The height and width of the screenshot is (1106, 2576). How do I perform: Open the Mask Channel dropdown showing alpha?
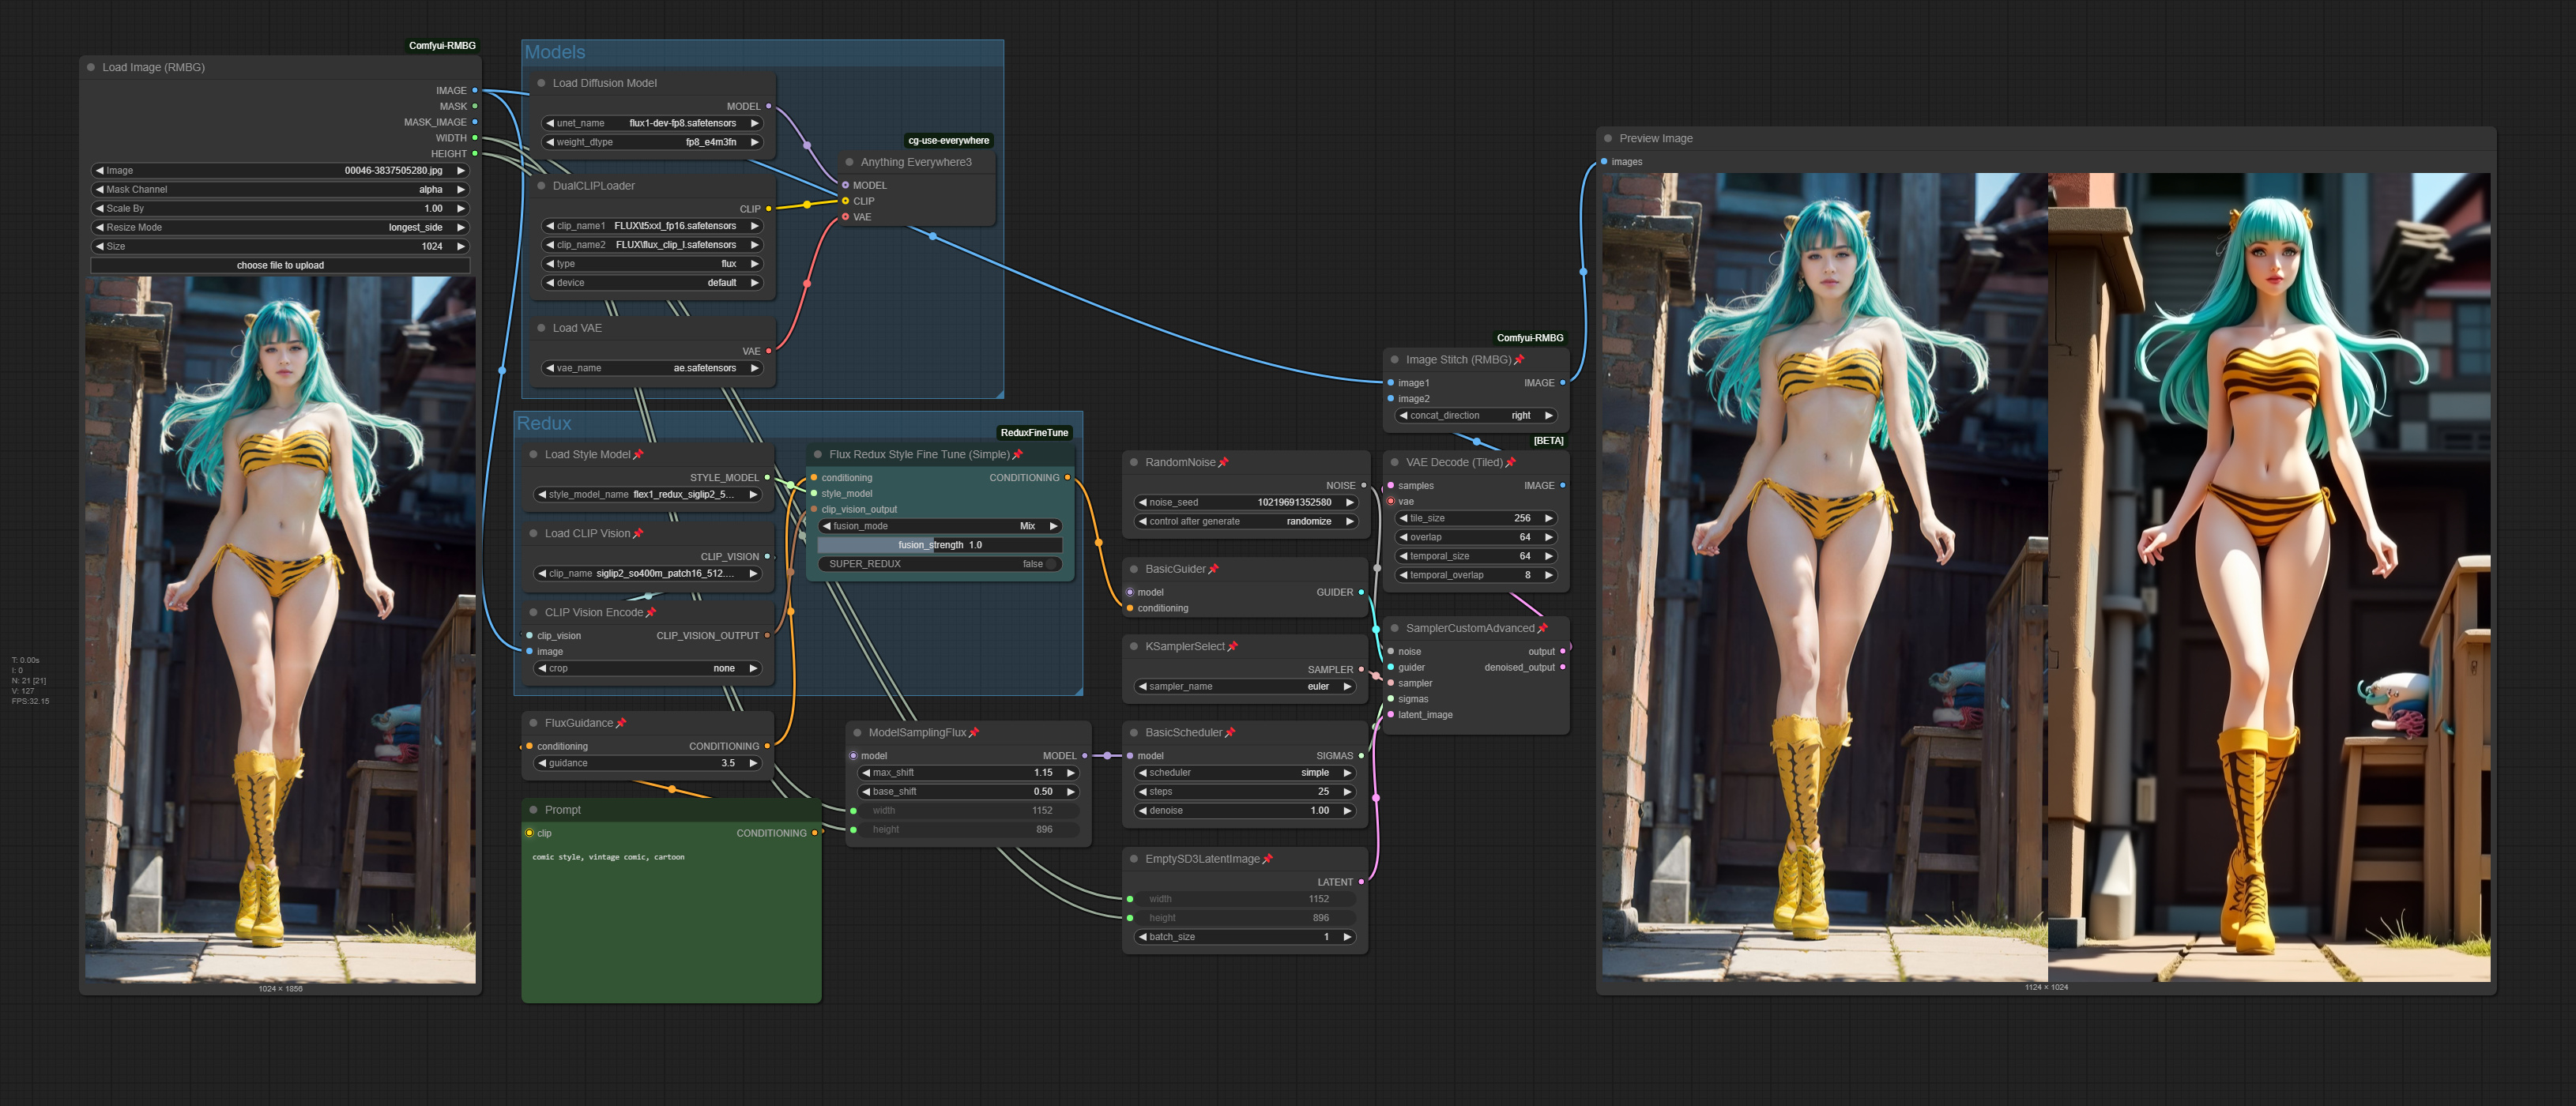click(280, 189)
